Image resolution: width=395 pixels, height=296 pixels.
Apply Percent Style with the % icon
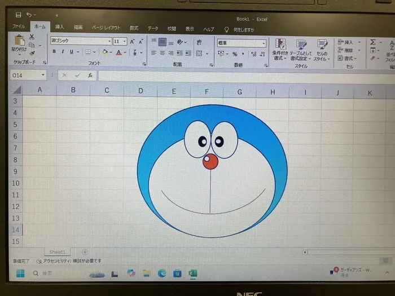[235, 54]
